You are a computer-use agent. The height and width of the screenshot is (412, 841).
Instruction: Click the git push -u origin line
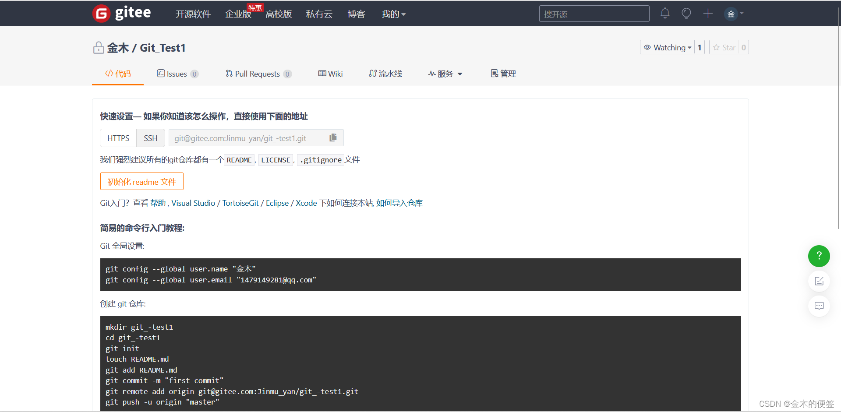click(x=162, y=402)
